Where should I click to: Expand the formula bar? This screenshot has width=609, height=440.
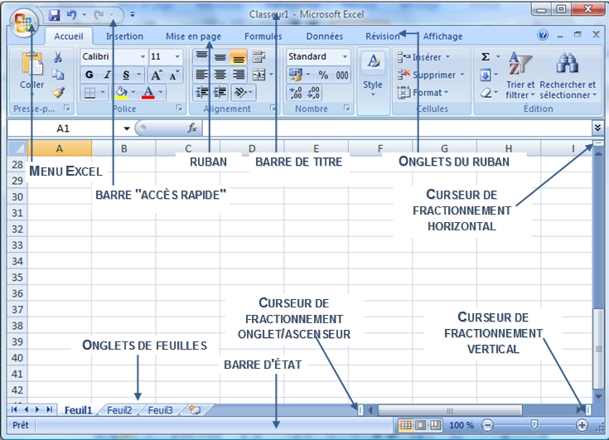tap(597, 127)
